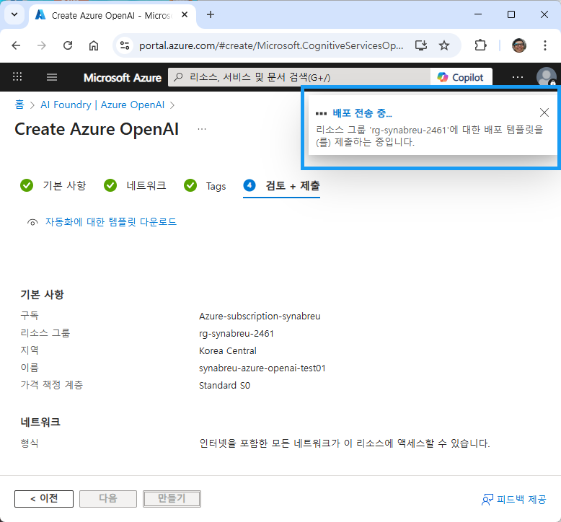This screenshot has height=522, width=561.
Task: Close the Create Azure OpenAI browser tab
Action: click(x=185, y=14)
